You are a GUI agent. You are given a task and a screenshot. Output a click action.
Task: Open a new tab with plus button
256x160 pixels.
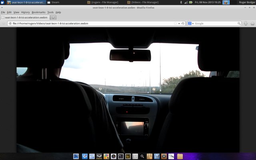pyautogui.click(x=53, y=17)
